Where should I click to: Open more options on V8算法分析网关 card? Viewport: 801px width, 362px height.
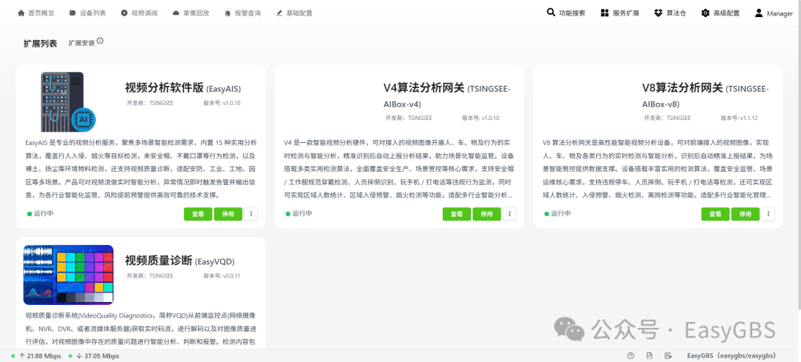pos(768,214)
